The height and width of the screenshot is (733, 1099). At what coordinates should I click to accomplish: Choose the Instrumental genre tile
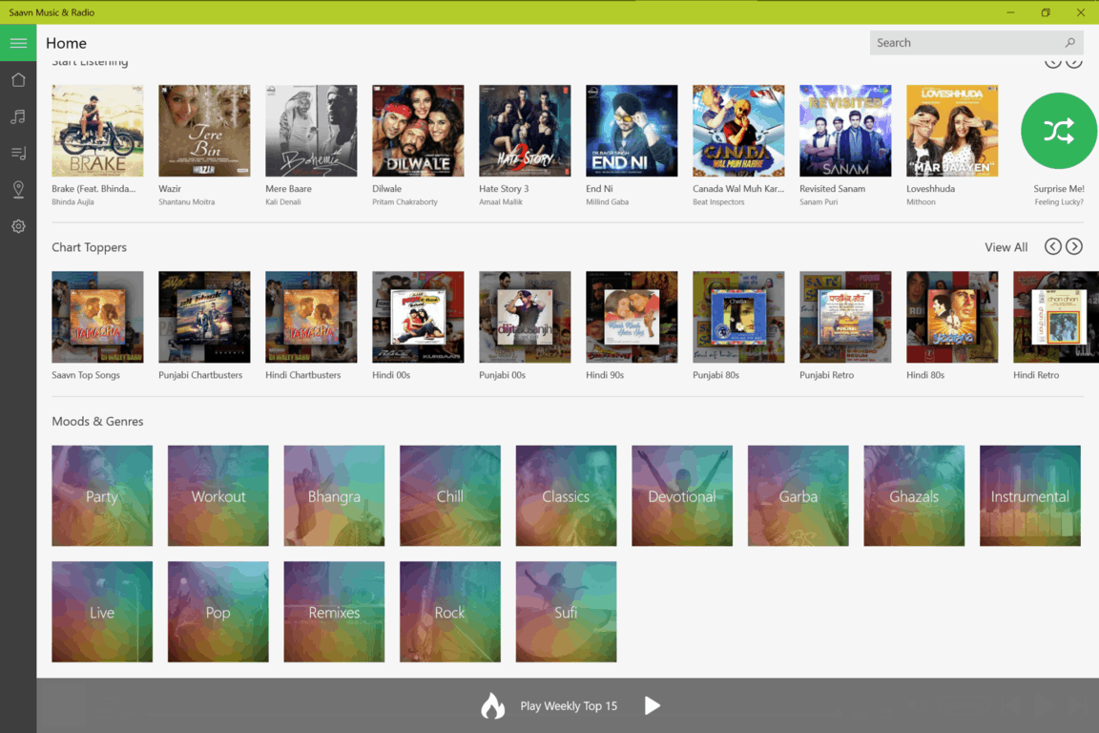click(x=1030, y=496)
